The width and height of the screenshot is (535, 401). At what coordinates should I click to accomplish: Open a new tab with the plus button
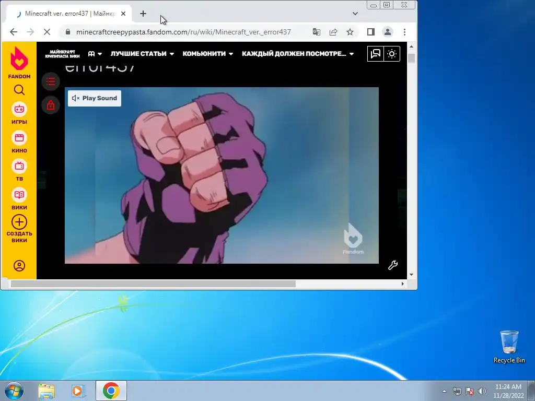(x=143, y=14)
